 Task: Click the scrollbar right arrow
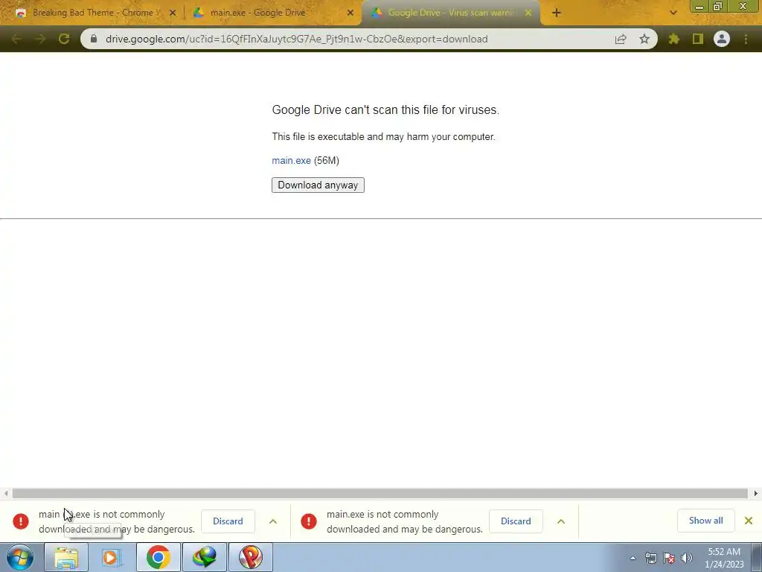[x=756, y=493]
